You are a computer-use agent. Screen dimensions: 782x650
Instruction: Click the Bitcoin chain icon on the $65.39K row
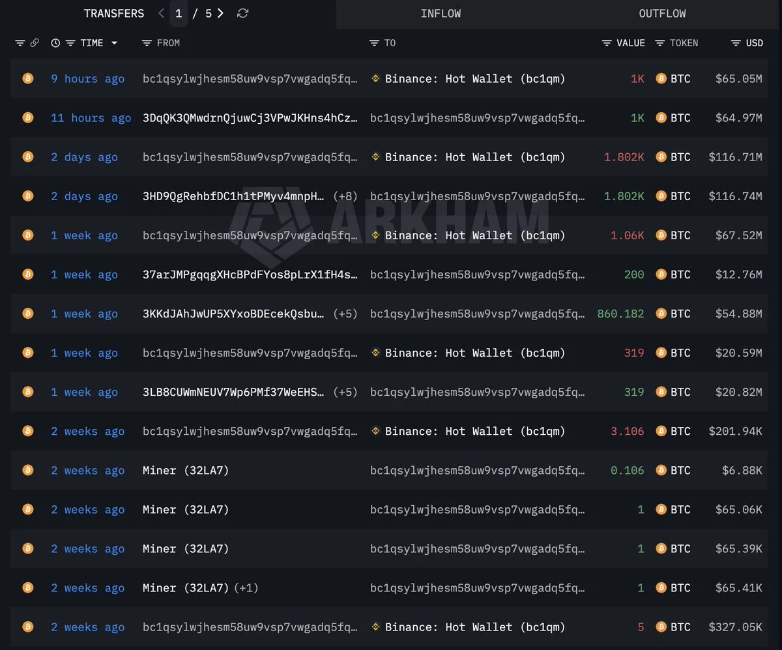click(27, 548)
